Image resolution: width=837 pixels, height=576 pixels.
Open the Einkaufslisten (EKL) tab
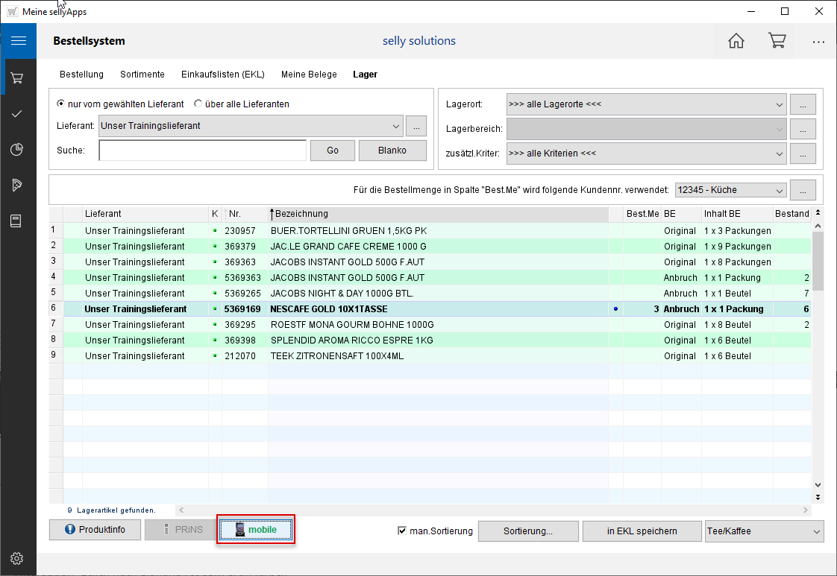[222, 75]
